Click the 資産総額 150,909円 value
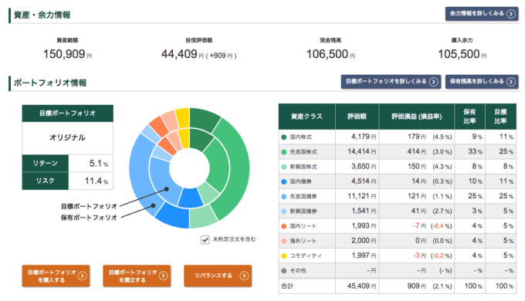Viewport: 525px width, 301px height. [67, 54]
